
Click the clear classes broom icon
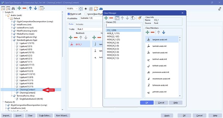pyautogui.click(x=140, y=18)
